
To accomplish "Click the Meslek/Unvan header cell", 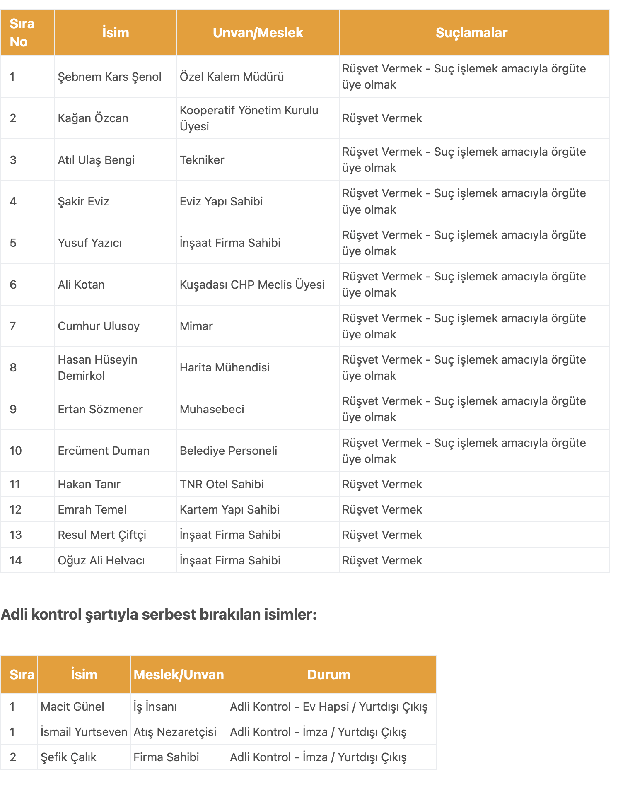I will (179, 675).
